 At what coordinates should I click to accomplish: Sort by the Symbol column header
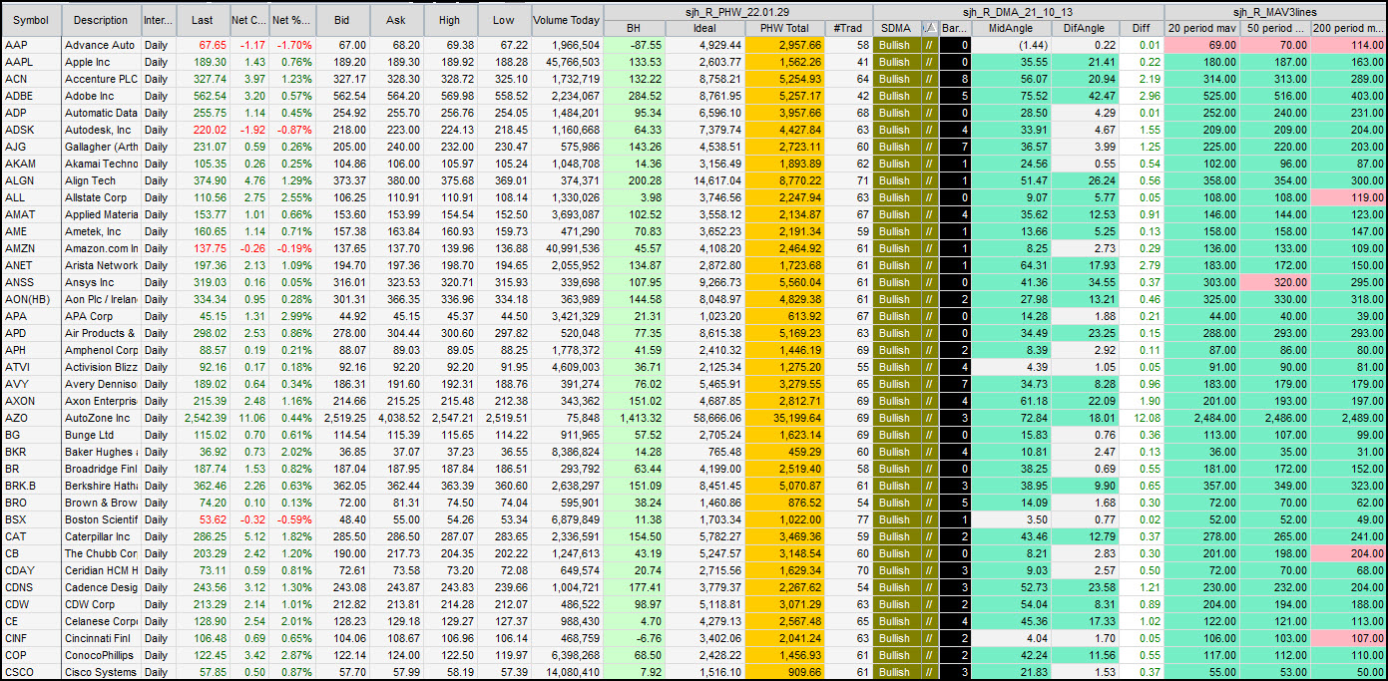[31, 20]
